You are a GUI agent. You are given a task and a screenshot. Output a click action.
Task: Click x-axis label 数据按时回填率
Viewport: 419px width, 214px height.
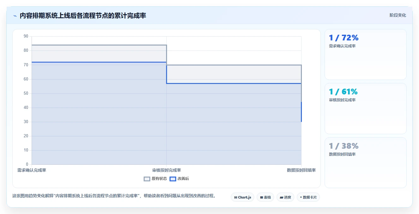click(301, 170)
